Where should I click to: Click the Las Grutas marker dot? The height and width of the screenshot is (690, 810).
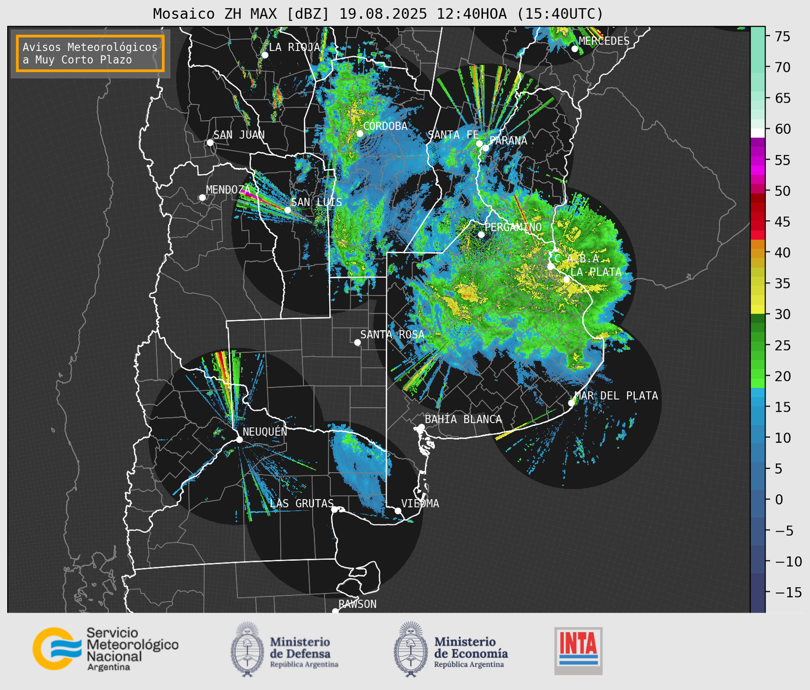pos(335,510)
